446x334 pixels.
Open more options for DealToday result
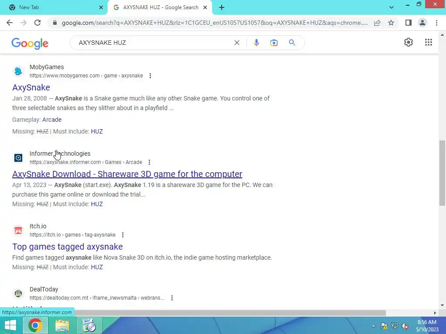pyautogui.click(x=172, y=298)
